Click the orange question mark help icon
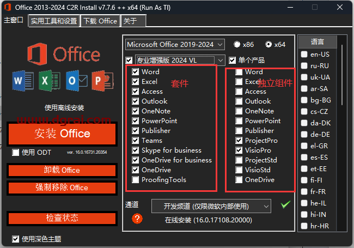Screen dimensions: 354x248 tap(137, 219)
